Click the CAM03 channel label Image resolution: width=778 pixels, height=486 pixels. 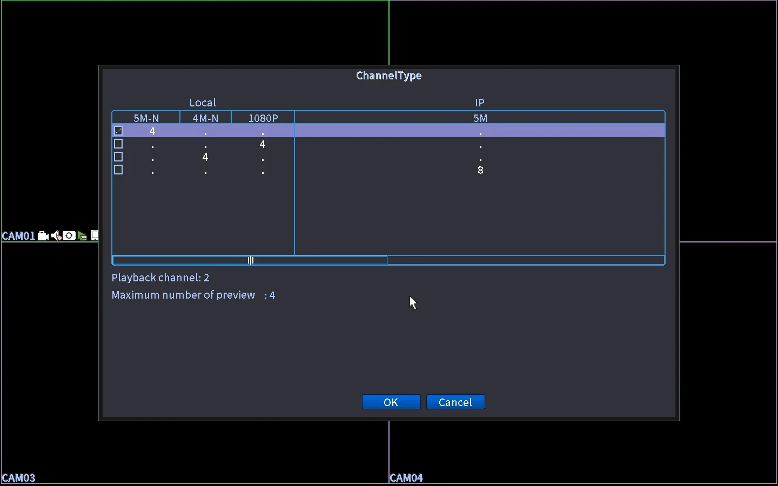19,478
